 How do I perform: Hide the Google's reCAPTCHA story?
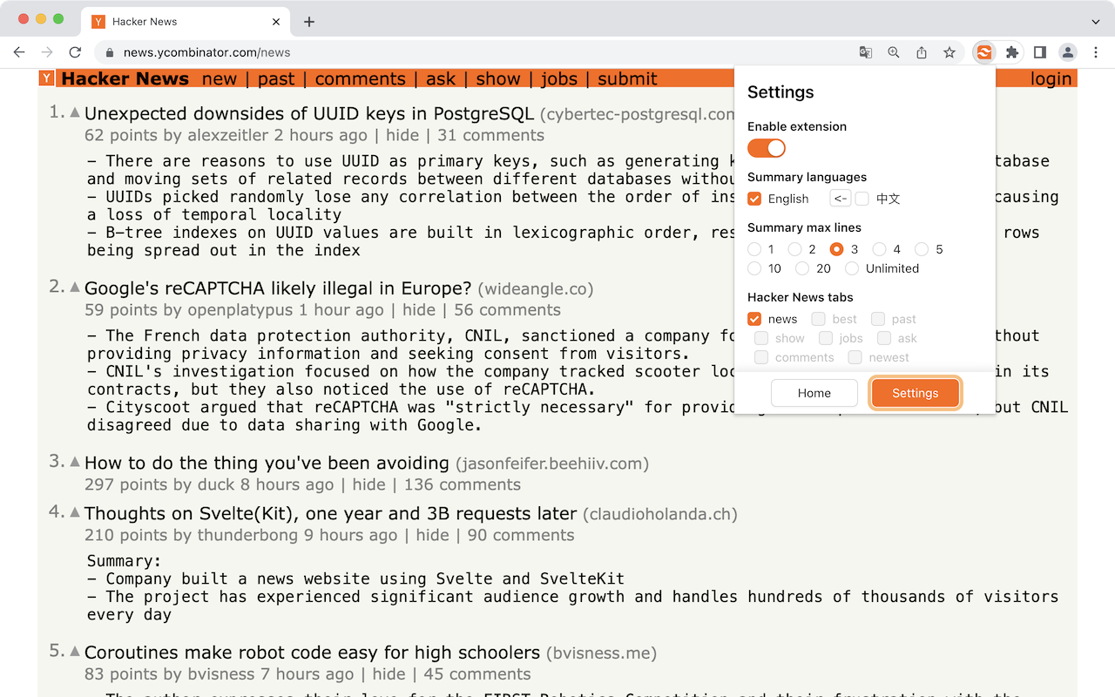pyautogui.click(x=419, y=310)
